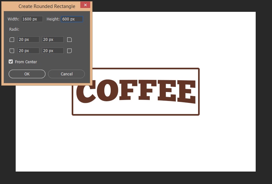Edit the bottom-right radius value field
Viewport: 272px width, 184px height.
[53, 50]
